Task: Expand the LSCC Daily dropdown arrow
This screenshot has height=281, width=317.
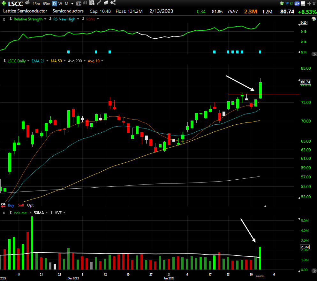Action: point(28,61)
